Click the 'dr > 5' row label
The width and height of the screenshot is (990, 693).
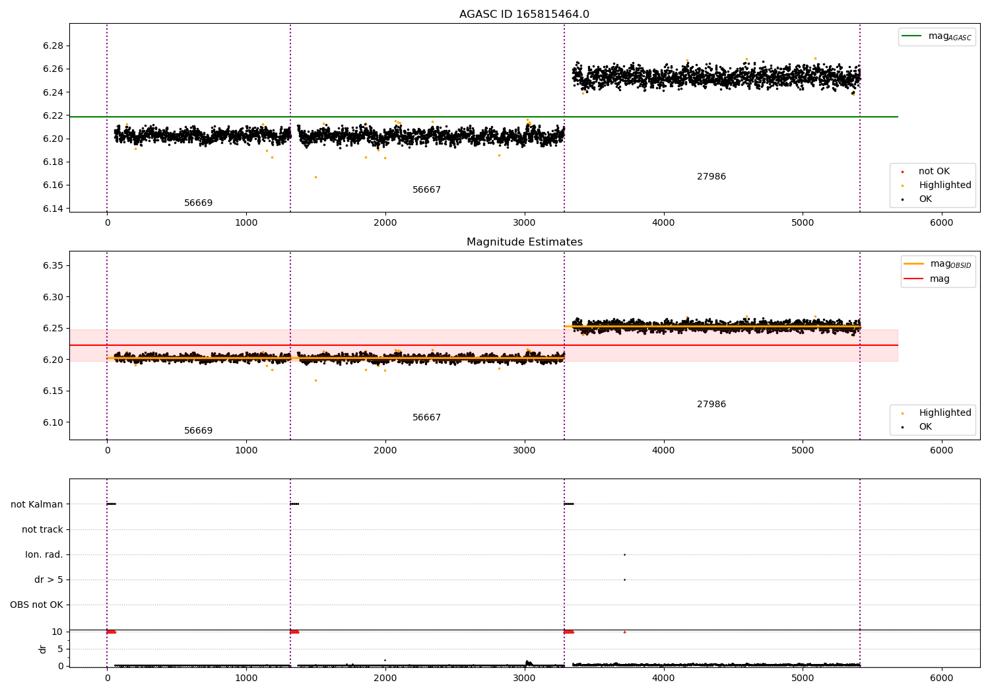[x=49, y=580]
